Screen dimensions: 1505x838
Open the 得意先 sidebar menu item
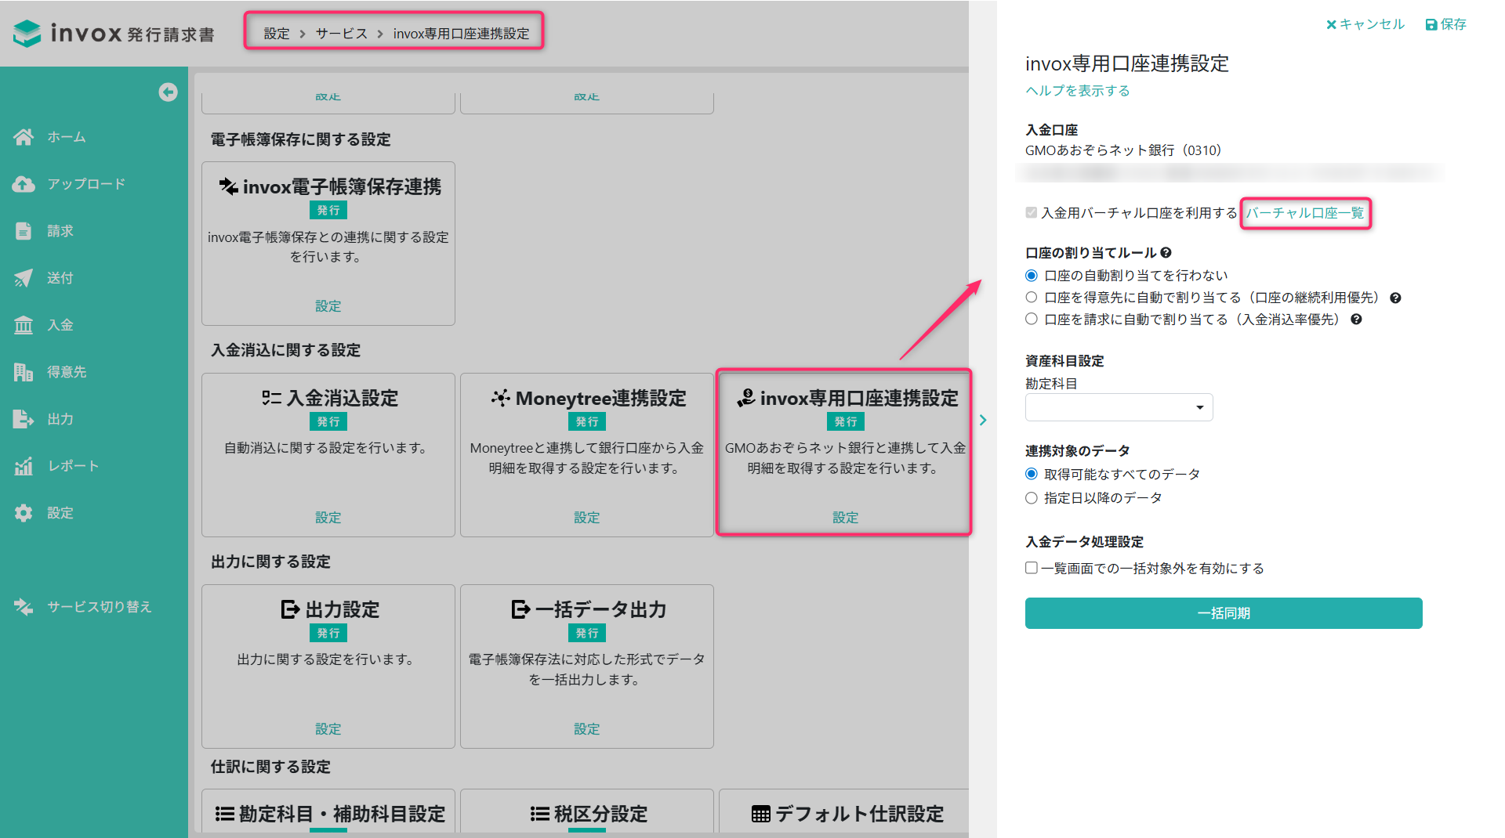[67, 372]
